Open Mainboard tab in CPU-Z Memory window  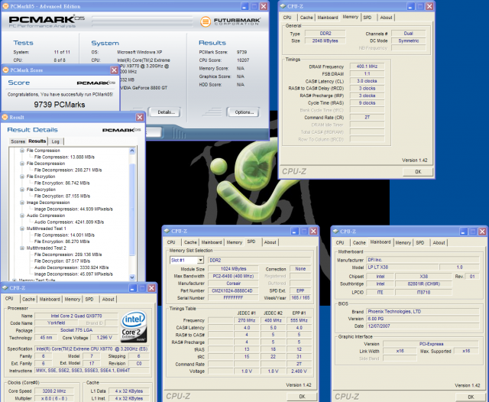(x=328, y=18)
